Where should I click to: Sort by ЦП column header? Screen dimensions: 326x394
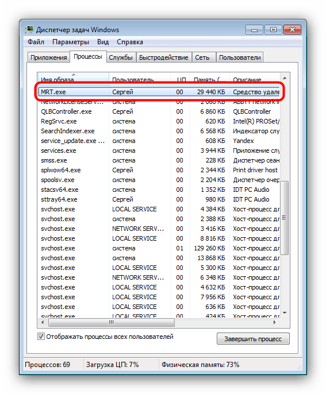pyautogui.click(x=180, y=79)
